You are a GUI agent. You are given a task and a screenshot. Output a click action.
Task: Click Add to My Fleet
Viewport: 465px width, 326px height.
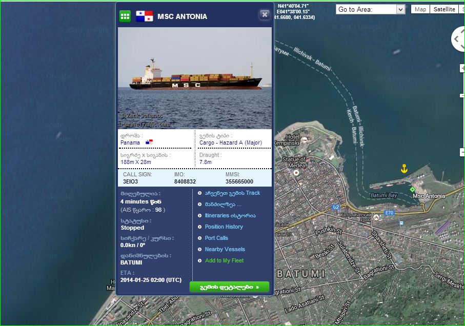[x=224, y=260]
